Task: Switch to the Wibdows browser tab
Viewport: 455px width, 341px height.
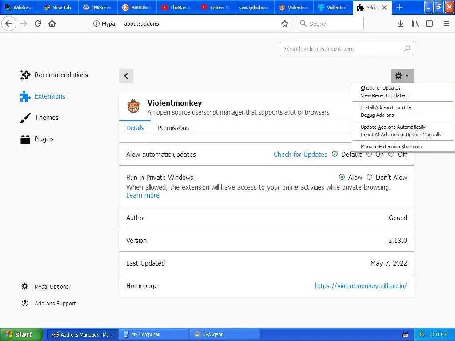Action: click(20, 8)
